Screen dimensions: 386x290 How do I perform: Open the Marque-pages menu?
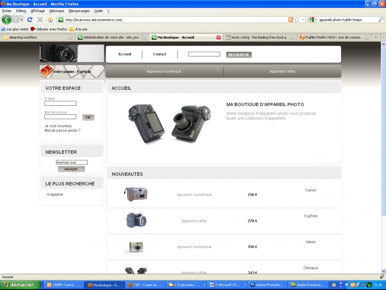click(x=79, y=11)
